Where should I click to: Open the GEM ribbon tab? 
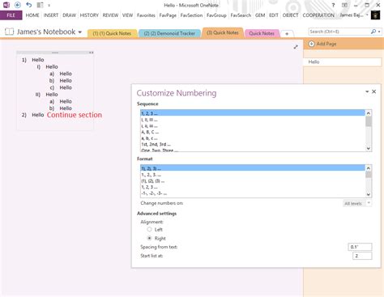[x=260, y=15]
